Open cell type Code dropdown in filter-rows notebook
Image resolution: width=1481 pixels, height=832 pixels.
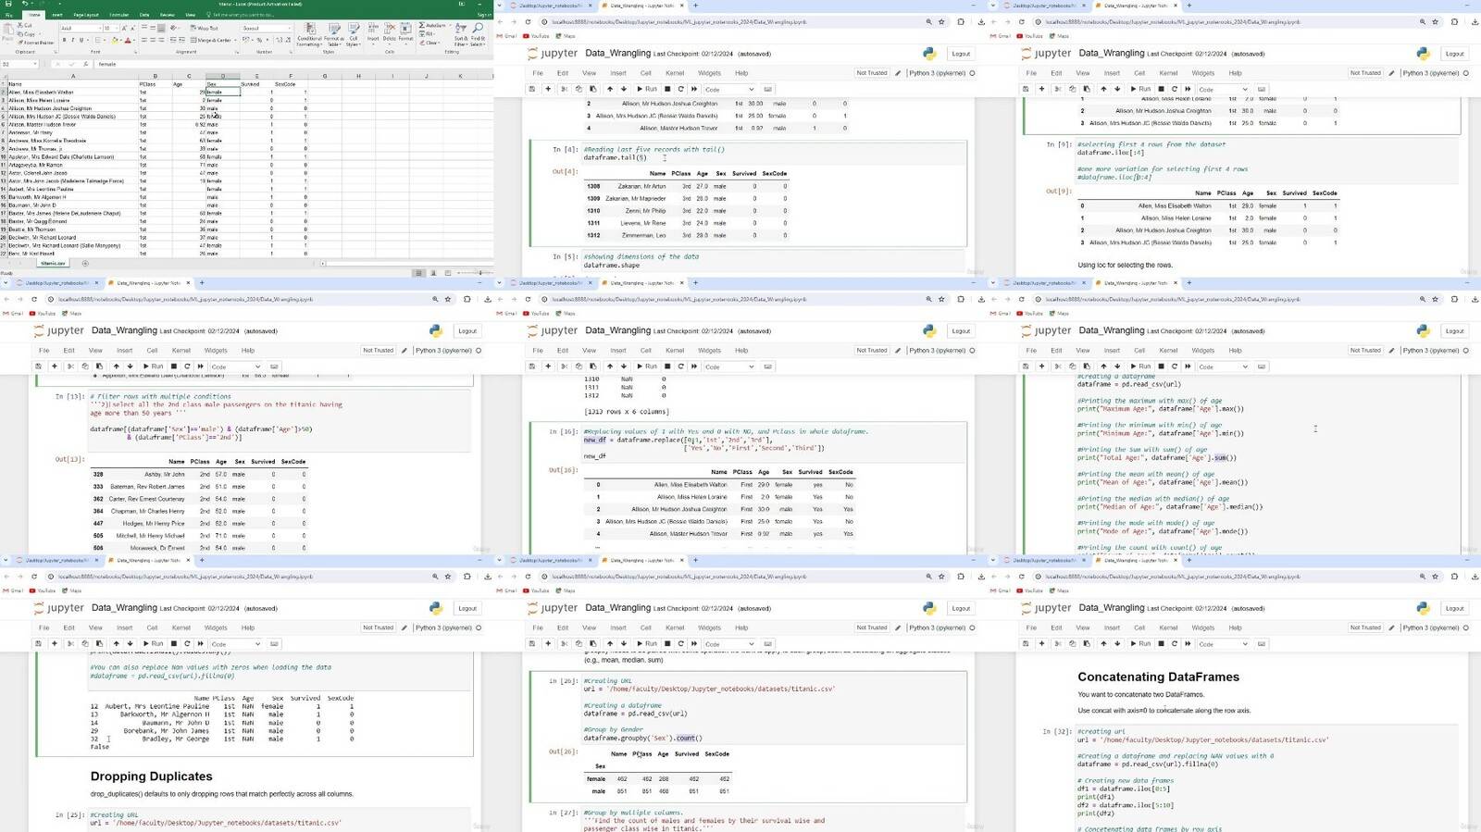click(x=235, y=367)
